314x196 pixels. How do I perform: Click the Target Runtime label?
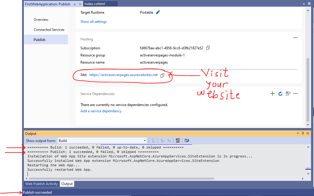click(92, 12)
